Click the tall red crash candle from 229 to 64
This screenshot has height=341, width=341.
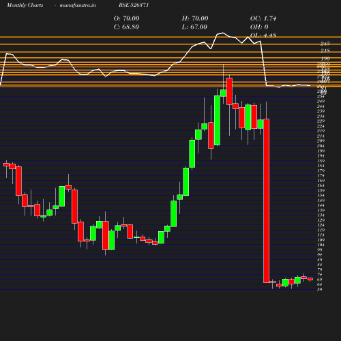click(267, 201)
